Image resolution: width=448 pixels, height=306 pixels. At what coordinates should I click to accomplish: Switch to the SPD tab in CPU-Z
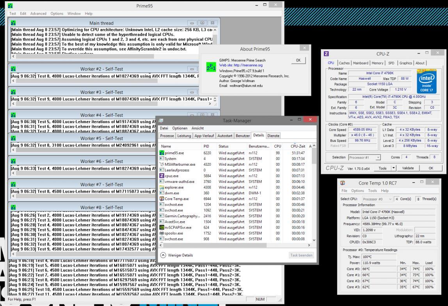pos(391,63)
